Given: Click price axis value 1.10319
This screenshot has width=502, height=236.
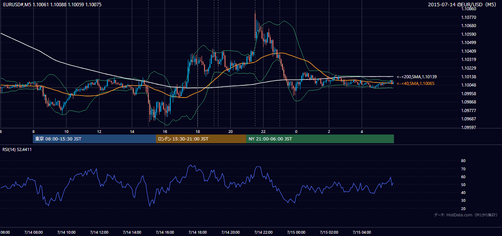Looking at the screenshot, I should click(469, 60).
